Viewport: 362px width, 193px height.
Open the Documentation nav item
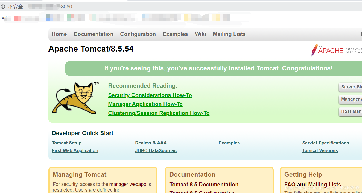click(x=93, y=34)
